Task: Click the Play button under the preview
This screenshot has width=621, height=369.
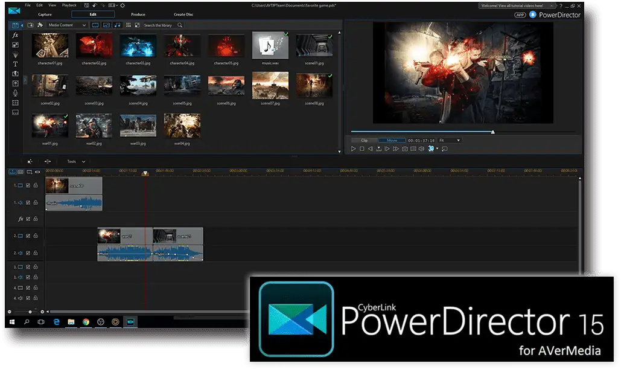Action: click(353, 149)
